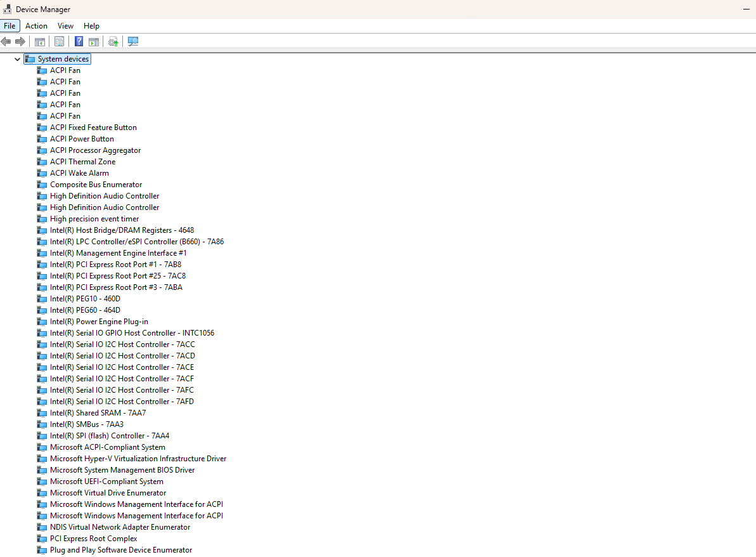Select Intel(R) Serial IO I2C Host Controller - 7AFC
The height and width of the screenshot is (557, 756).
pyautogui.click(x=122, y=390)
